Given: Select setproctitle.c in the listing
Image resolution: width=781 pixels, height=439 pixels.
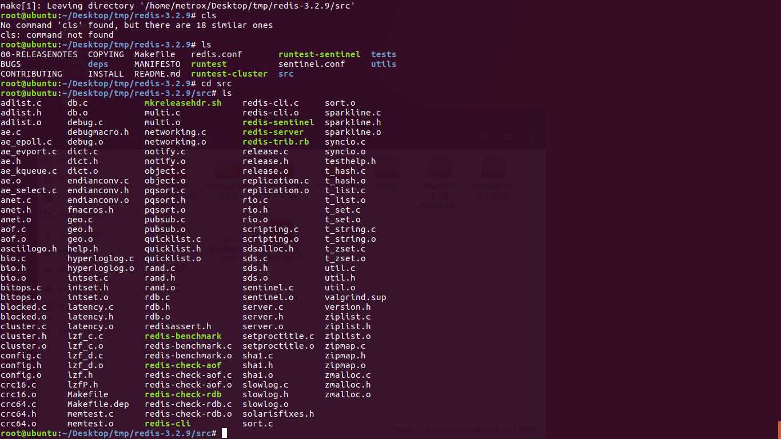Looking at the screenshot, I should pyautogui.click(x=278, y=336).
